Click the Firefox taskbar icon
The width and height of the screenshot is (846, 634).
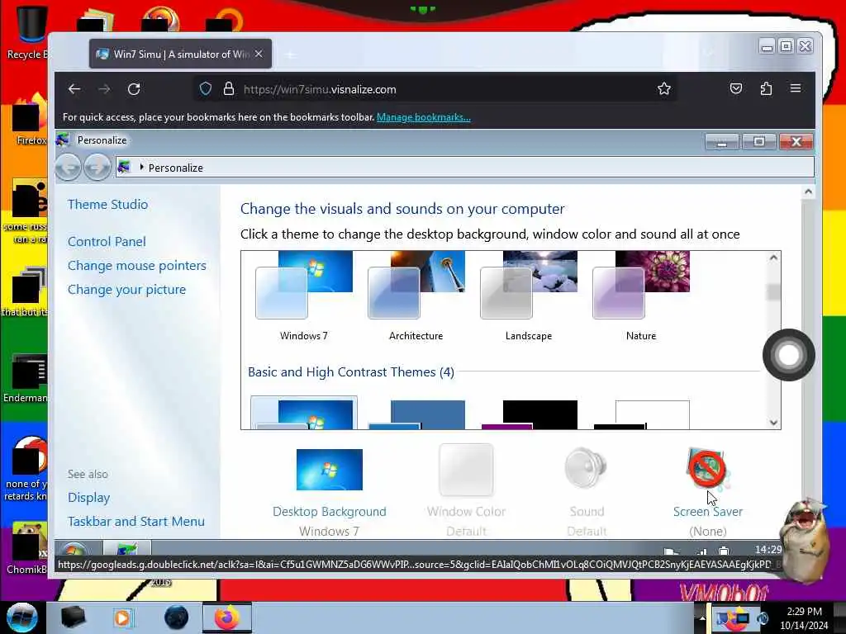pos(227,617)
